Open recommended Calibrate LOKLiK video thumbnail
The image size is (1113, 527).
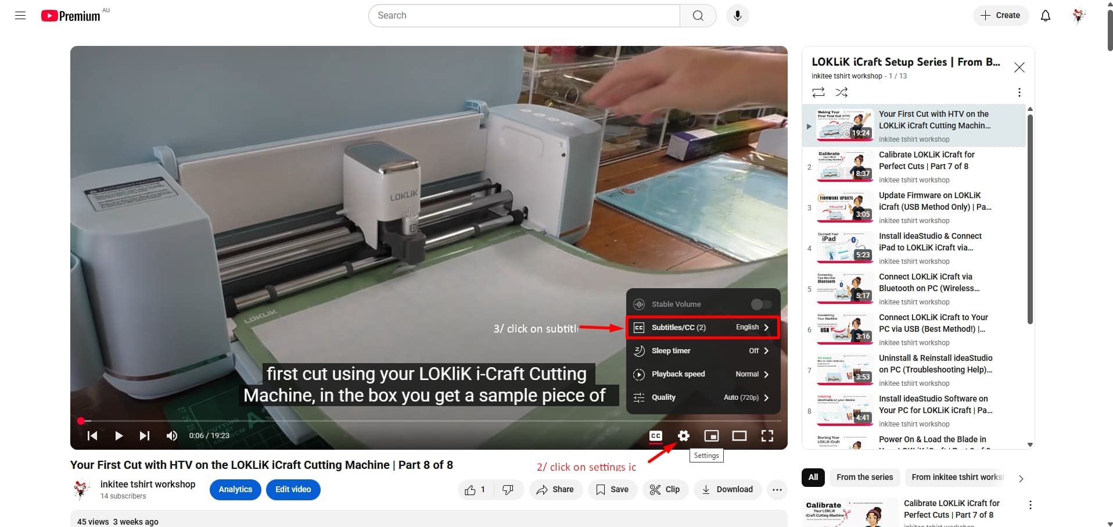(x=850, y=512)
